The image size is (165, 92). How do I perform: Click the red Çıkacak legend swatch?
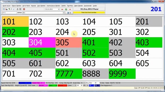coord(62,85)
